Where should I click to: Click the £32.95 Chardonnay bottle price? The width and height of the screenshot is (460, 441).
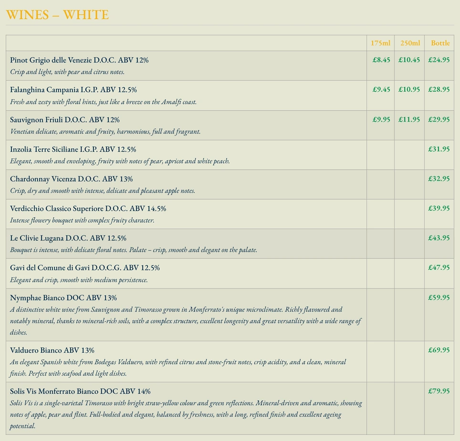pos(439,178)
